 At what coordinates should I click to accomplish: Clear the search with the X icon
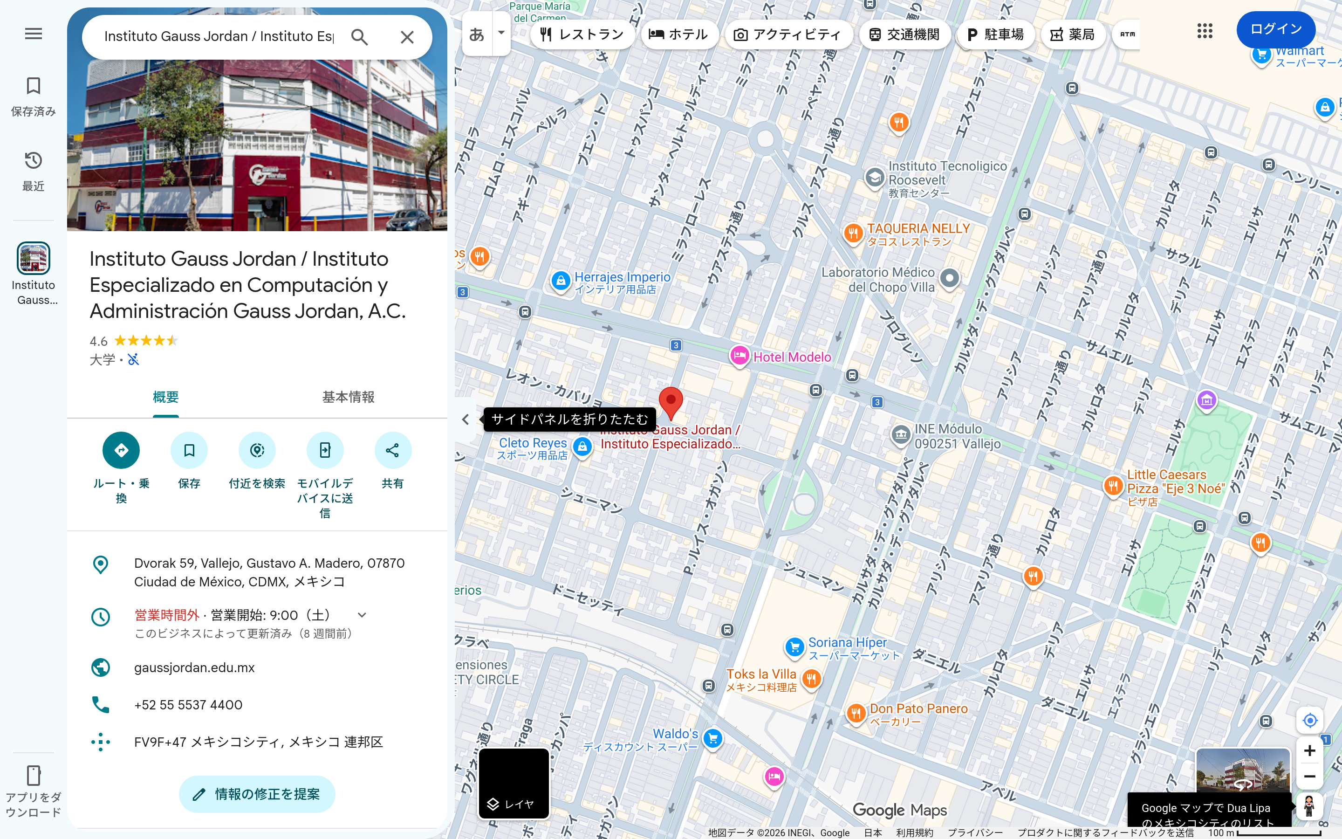tap(407, 37)
